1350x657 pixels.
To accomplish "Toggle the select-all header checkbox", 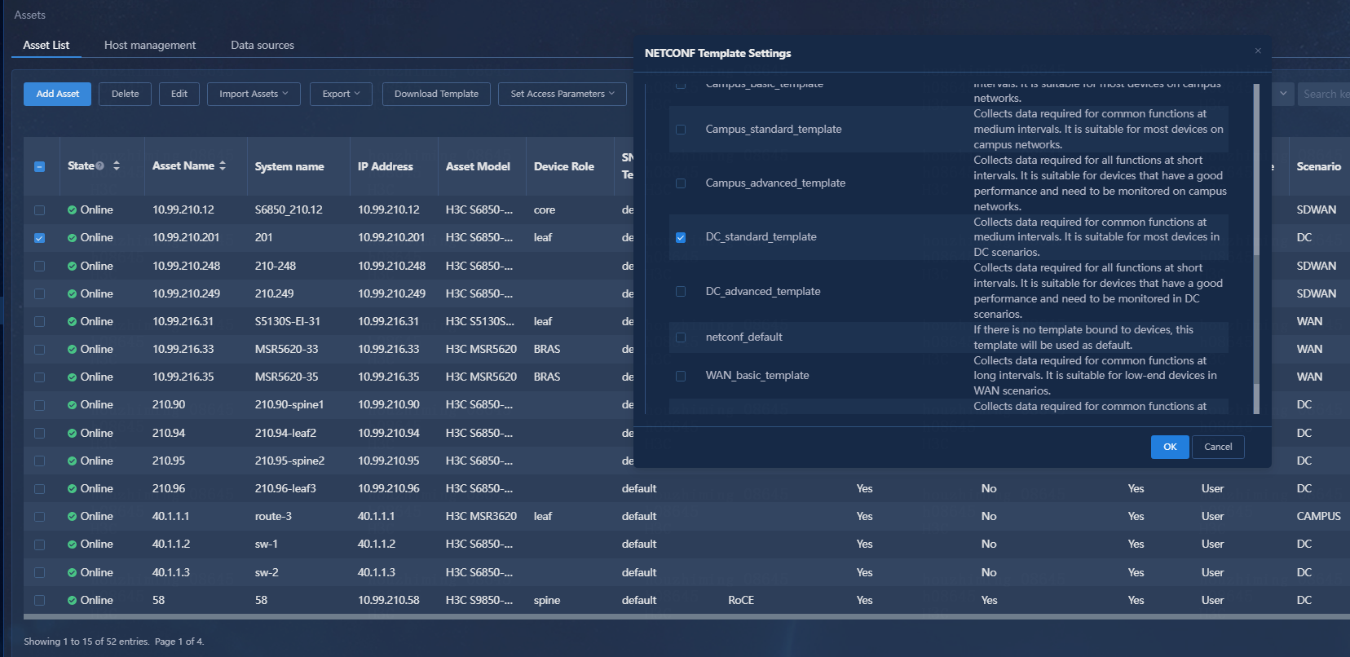I will [x=39, y=166].
